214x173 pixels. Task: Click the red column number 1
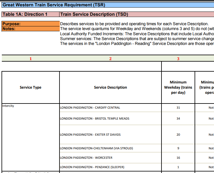(30, 59)
